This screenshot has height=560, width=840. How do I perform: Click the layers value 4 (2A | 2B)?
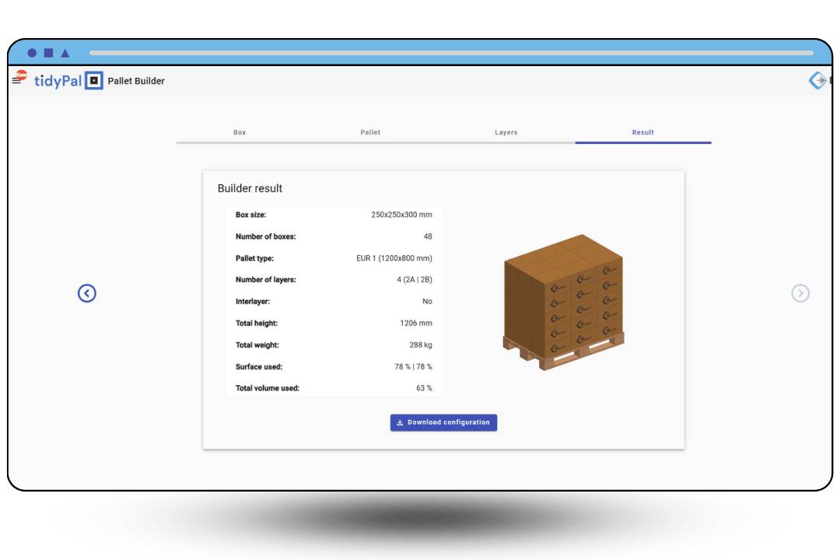(x=415, y=280)
